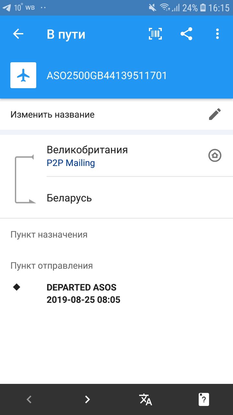
Task: Tap the Великобритания origin country
Action: 87,150
